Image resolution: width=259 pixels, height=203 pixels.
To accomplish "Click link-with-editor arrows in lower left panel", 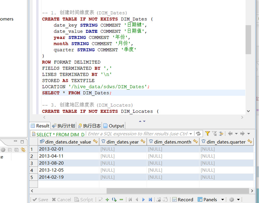I will coord(23,150).
